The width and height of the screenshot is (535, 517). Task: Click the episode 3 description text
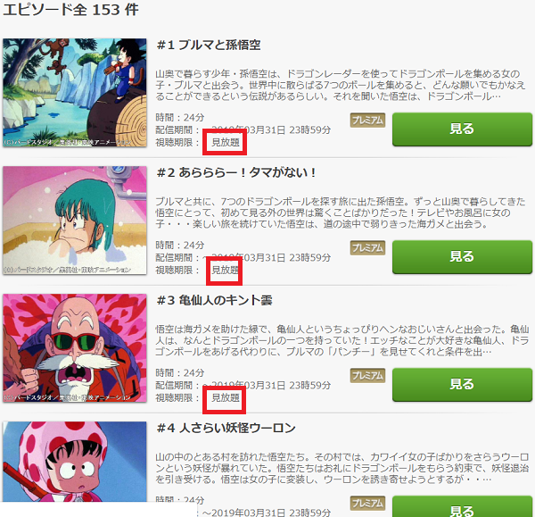coord(342,340)
